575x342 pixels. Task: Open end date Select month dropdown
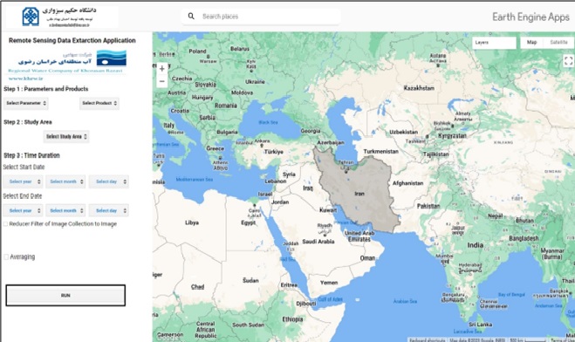pyautogui.click(x=65, y=210)
